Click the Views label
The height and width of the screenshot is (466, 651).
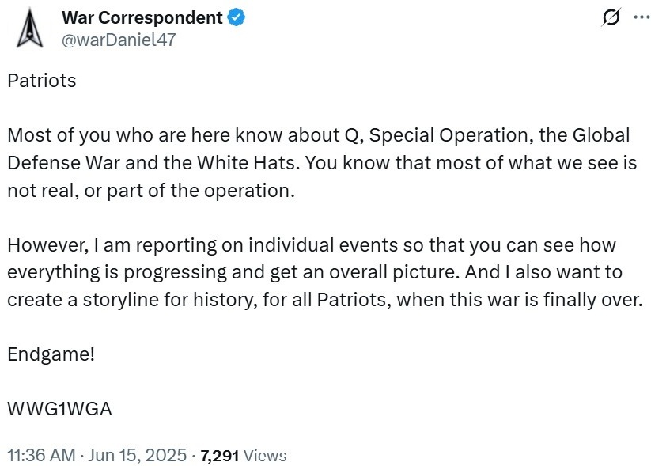(265, 456)
